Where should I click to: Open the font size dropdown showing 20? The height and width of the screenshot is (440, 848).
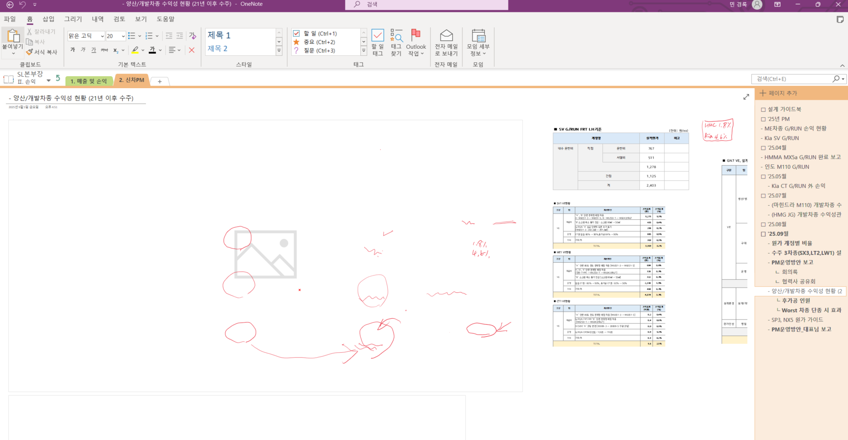pos(123,36)
